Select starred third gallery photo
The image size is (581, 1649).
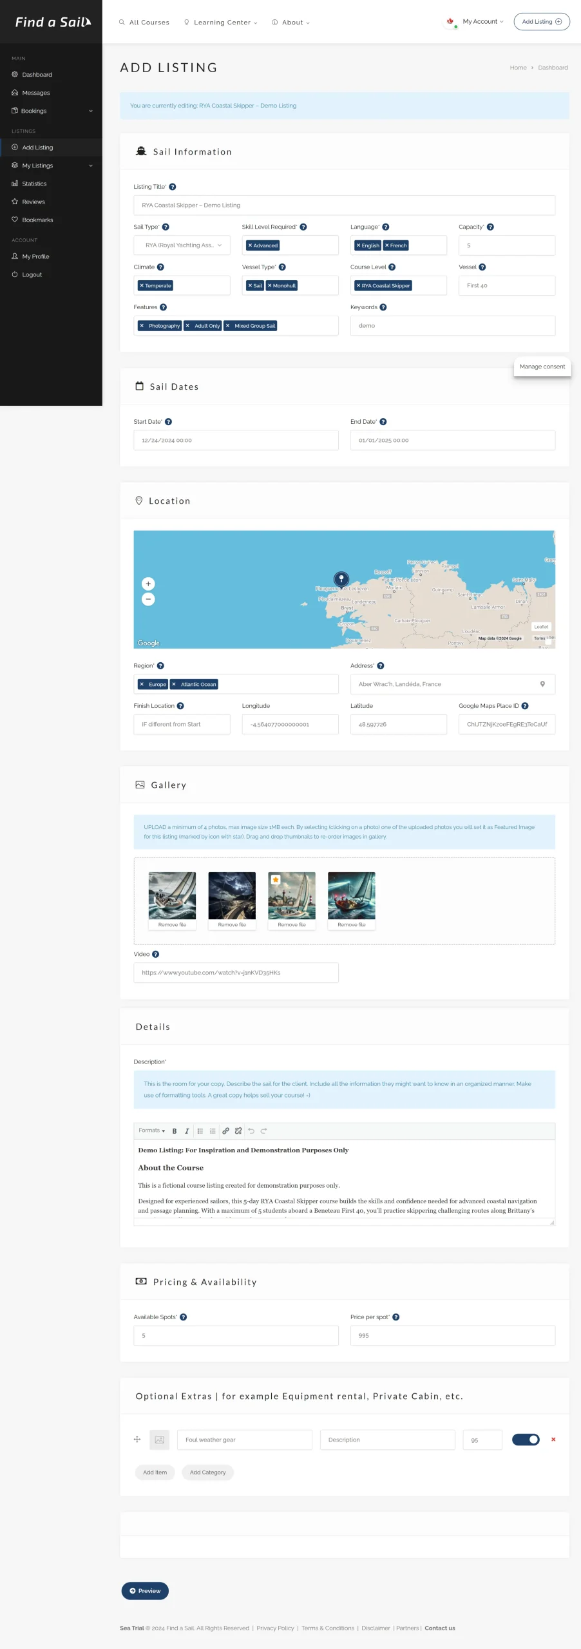[x=292, y=895]
